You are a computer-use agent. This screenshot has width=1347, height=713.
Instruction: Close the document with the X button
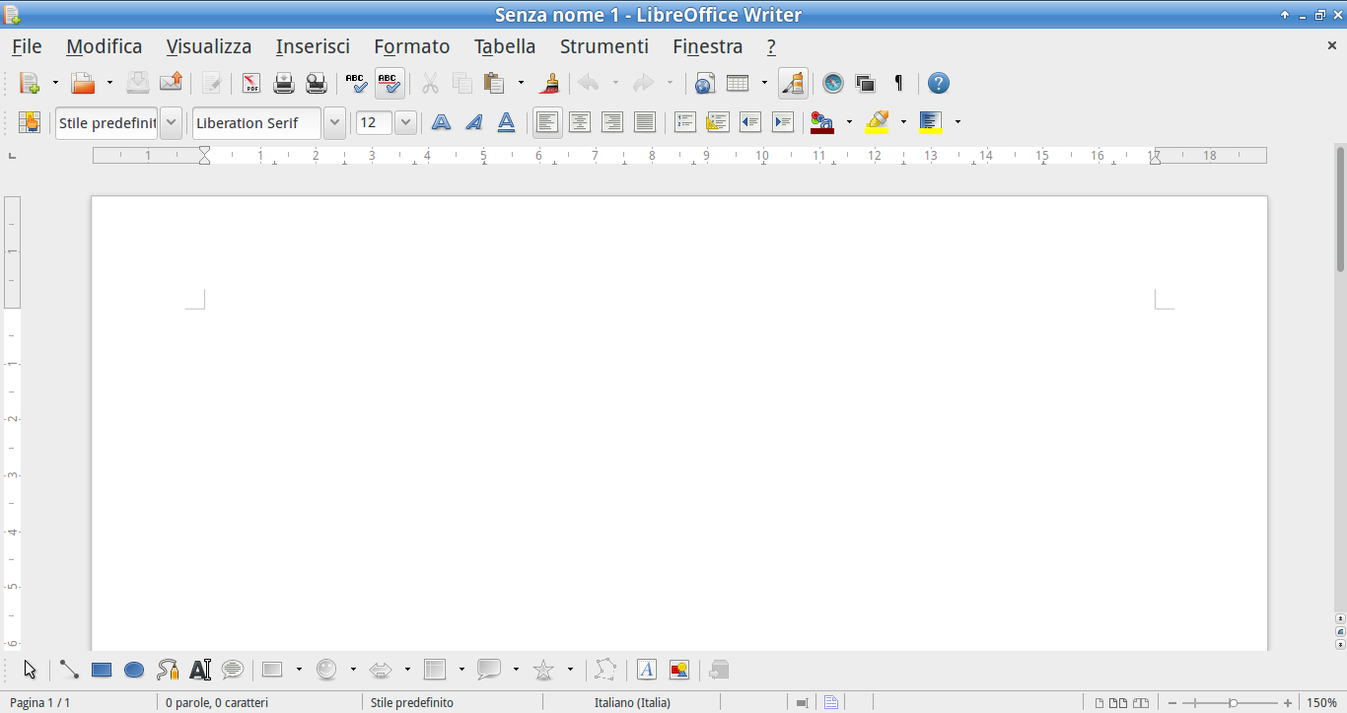[1332, 45]
